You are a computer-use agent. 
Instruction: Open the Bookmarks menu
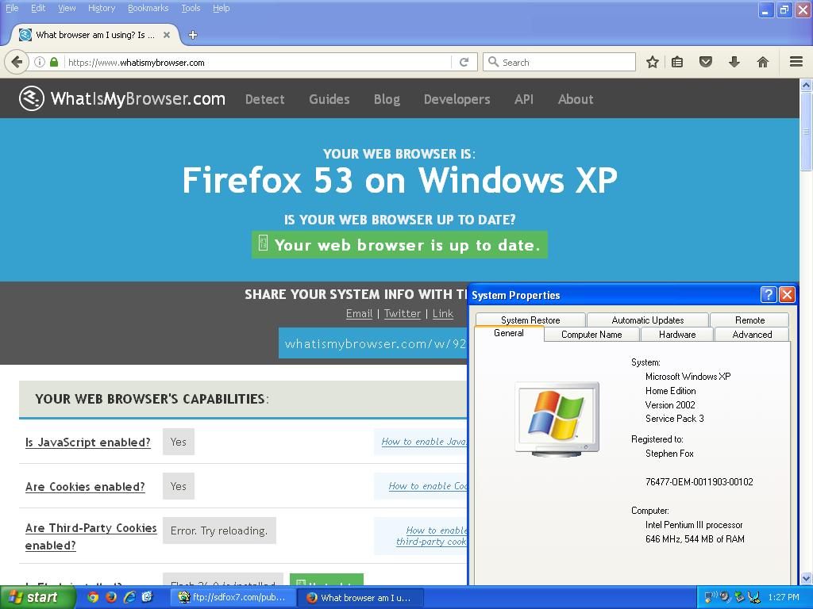pos(148,8)
